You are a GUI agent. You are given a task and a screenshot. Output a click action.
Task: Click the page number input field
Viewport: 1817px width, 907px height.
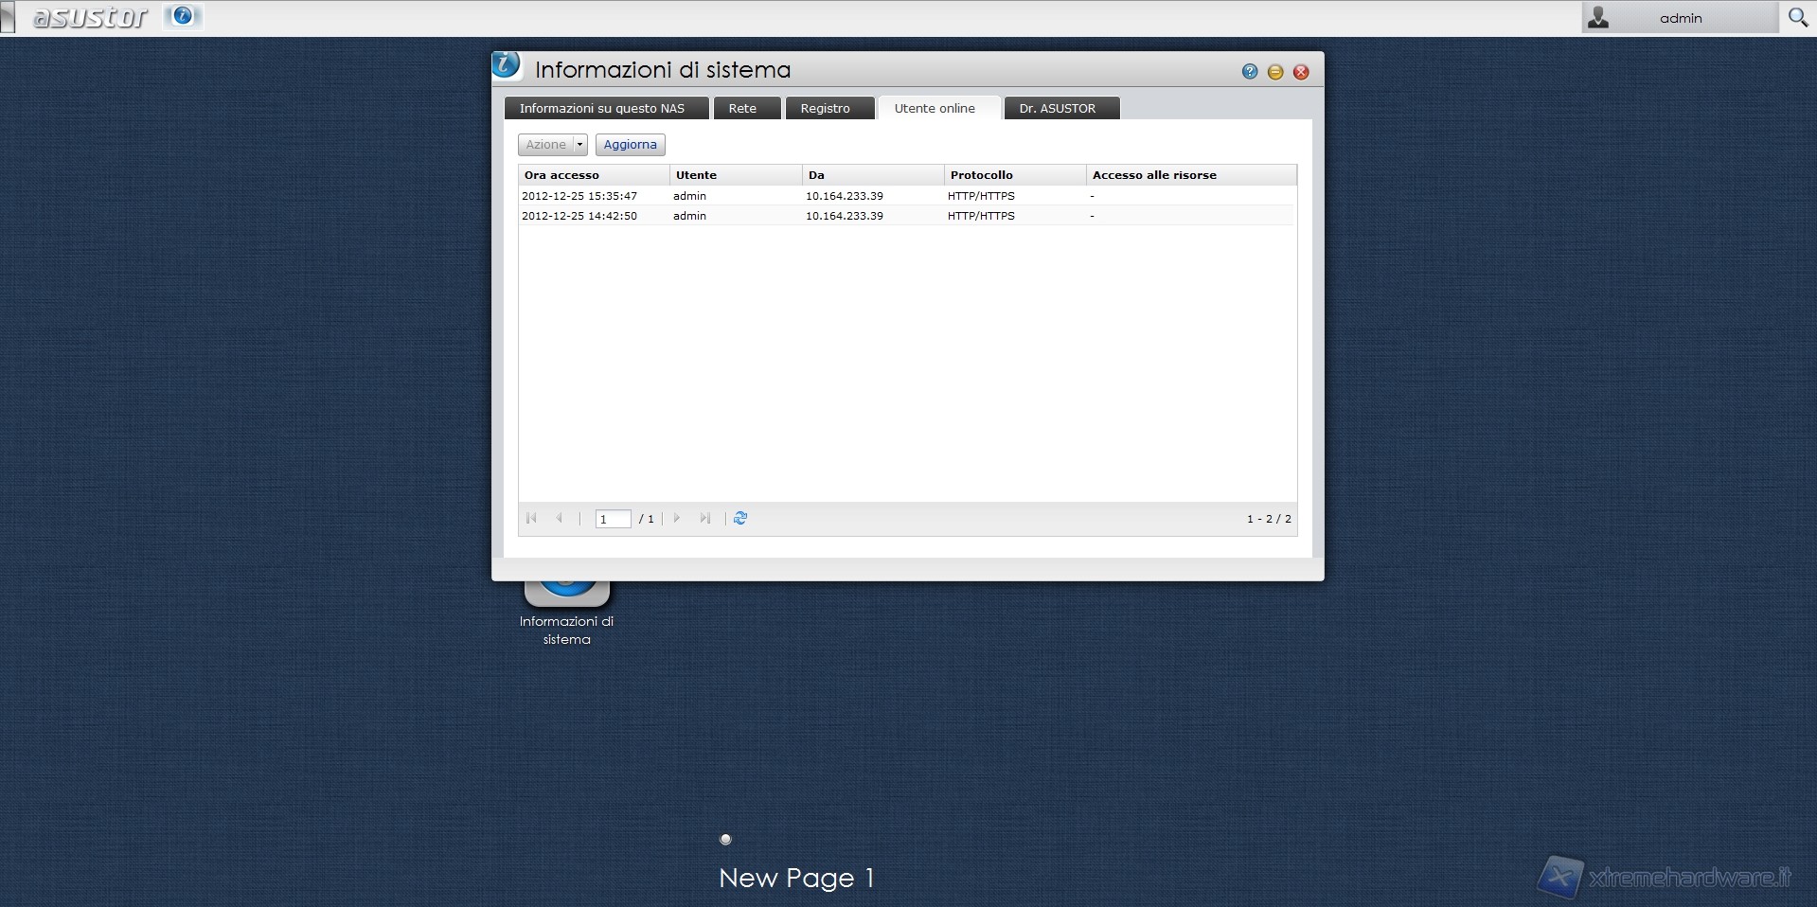pyautogui.click(x=613, y=519)
